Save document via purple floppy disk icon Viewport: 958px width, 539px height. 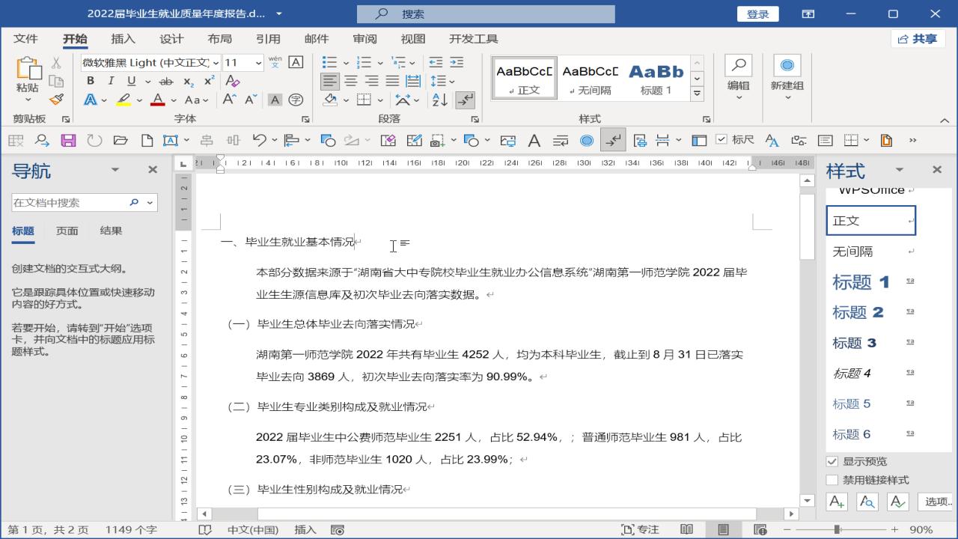(x=68, y=140)
